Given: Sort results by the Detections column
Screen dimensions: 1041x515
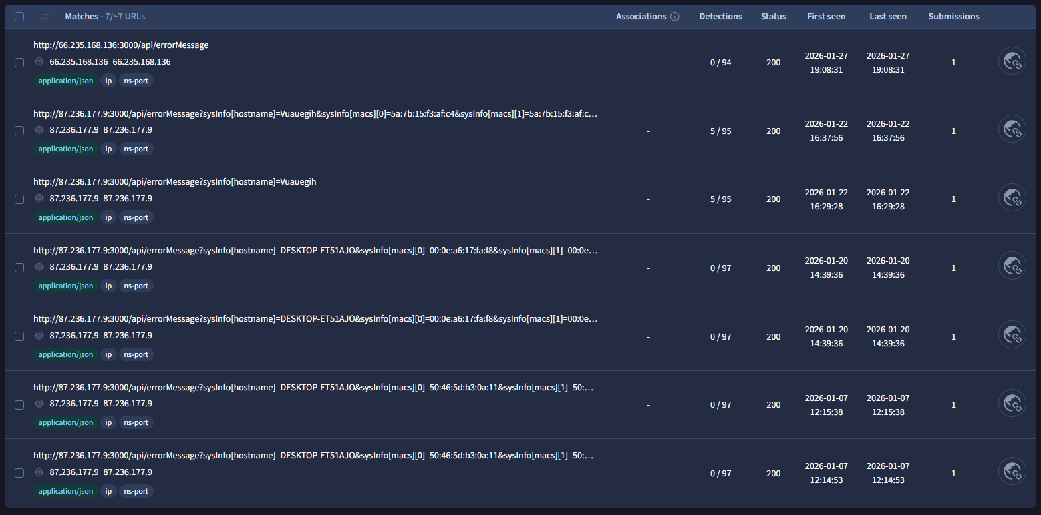Looking at the screenshot, I should [720, 16].
